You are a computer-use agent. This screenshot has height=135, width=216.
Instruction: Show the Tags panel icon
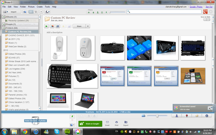pyautogui.click(x=197, y=116)
